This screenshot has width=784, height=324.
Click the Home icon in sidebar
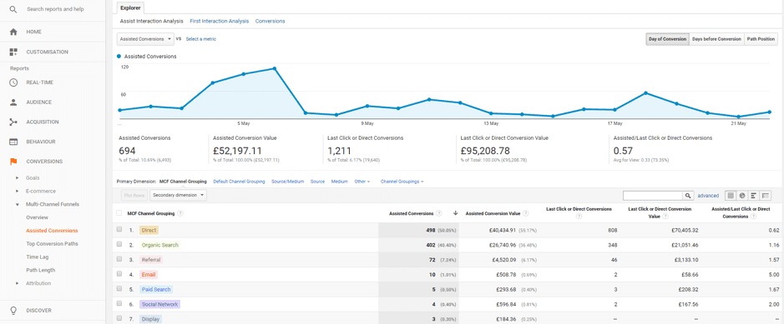(13, 32)
